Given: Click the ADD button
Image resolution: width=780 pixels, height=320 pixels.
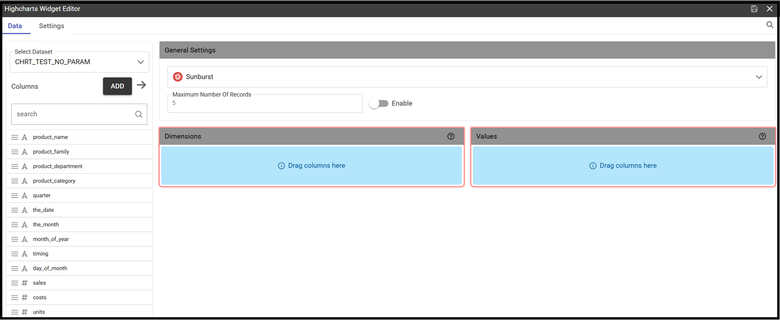Looking at the screenshot, I should coord(117,86).
